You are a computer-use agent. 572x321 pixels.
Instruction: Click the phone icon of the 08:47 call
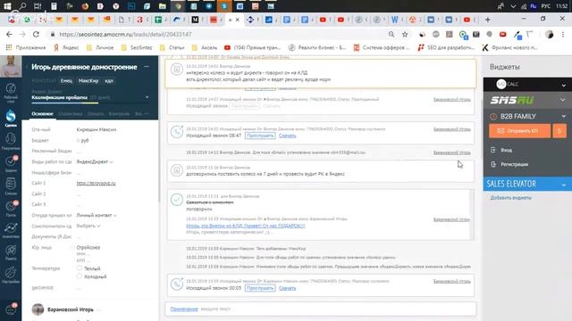[x=177, y=132]
